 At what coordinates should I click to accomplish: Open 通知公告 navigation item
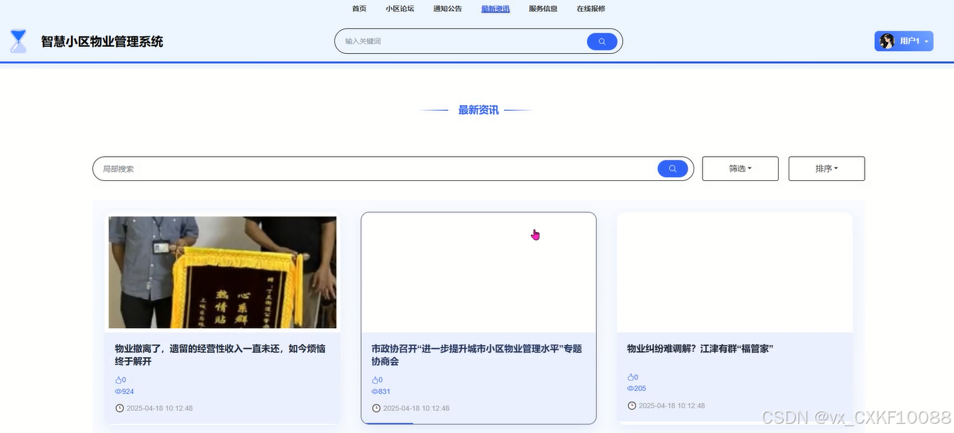448,9
